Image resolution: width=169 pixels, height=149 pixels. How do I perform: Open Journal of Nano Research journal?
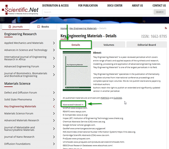pos(19,137)
